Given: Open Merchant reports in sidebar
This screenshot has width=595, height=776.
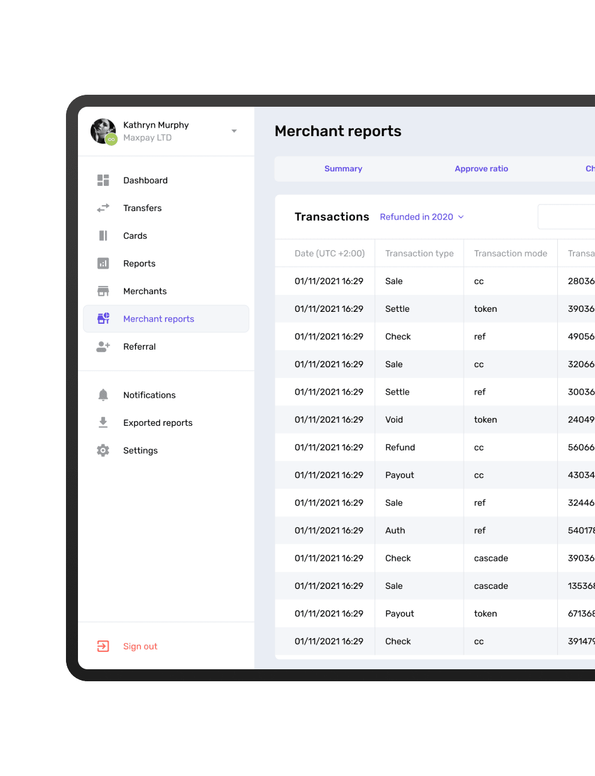Looking at the screenshot, I should pos(158,319).
